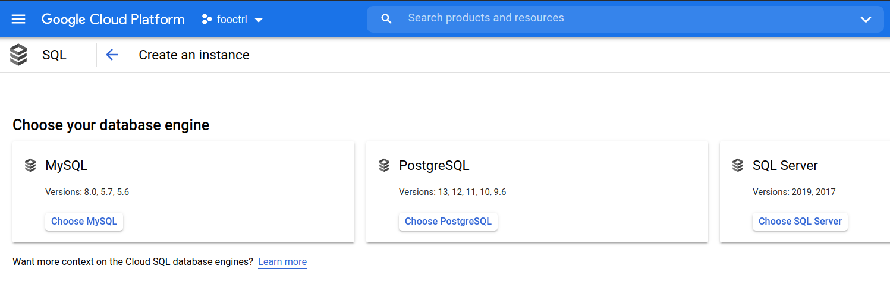Select the SQL section label
The width and height of the screenshot is (890, 287).
(55, 55)
